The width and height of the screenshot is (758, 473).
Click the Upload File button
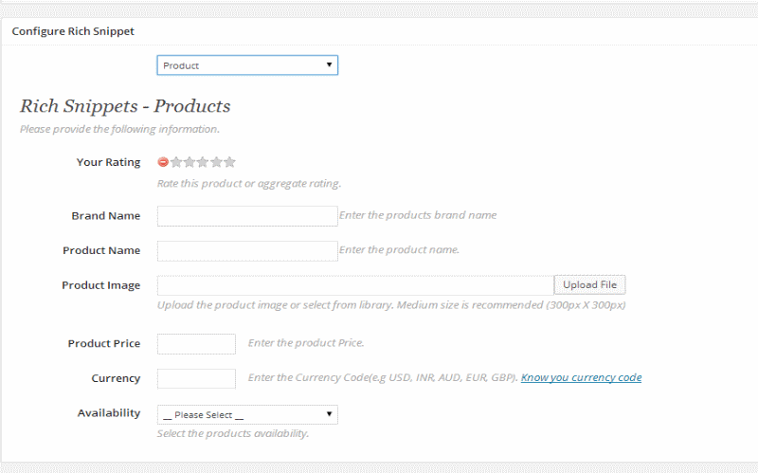coord(589,285)
